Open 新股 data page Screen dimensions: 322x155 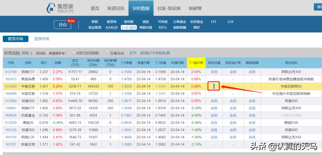coord(95,22)
